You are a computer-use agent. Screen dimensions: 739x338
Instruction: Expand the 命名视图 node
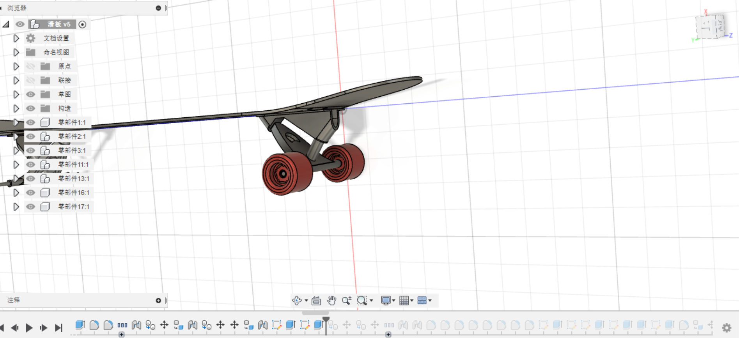coord(16,52)
